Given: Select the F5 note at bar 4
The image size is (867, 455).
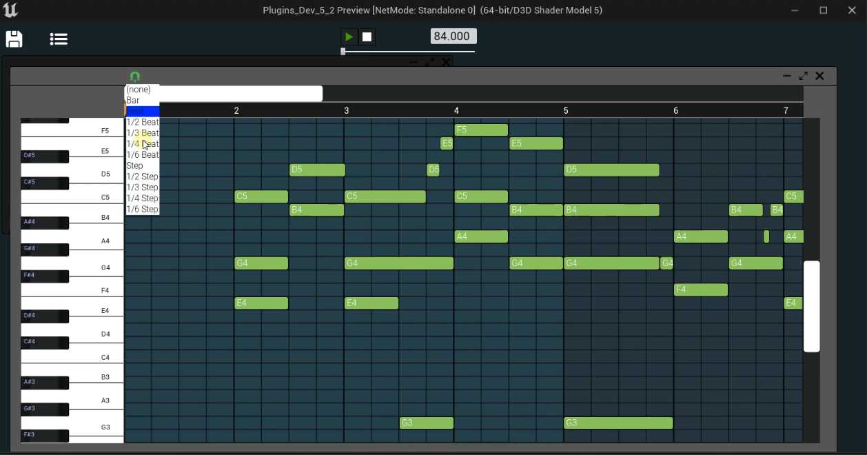Looking at the screenshot, I should (482, 130).
